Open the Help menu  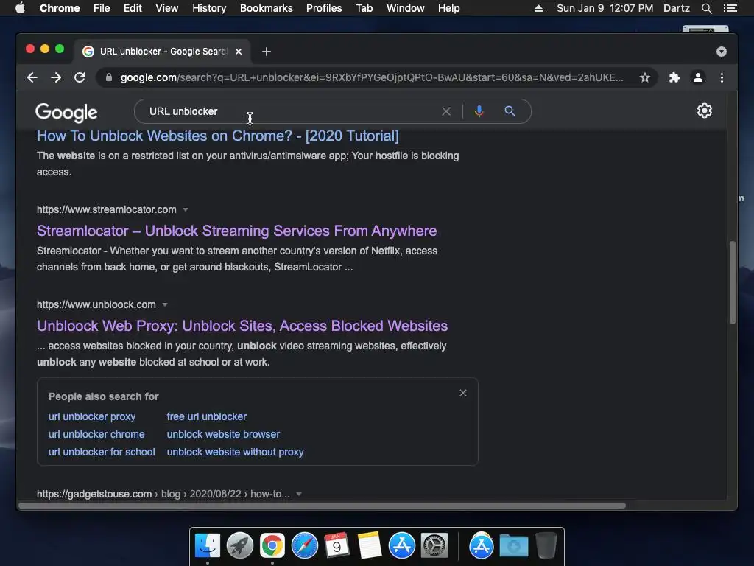coord(448,8)
